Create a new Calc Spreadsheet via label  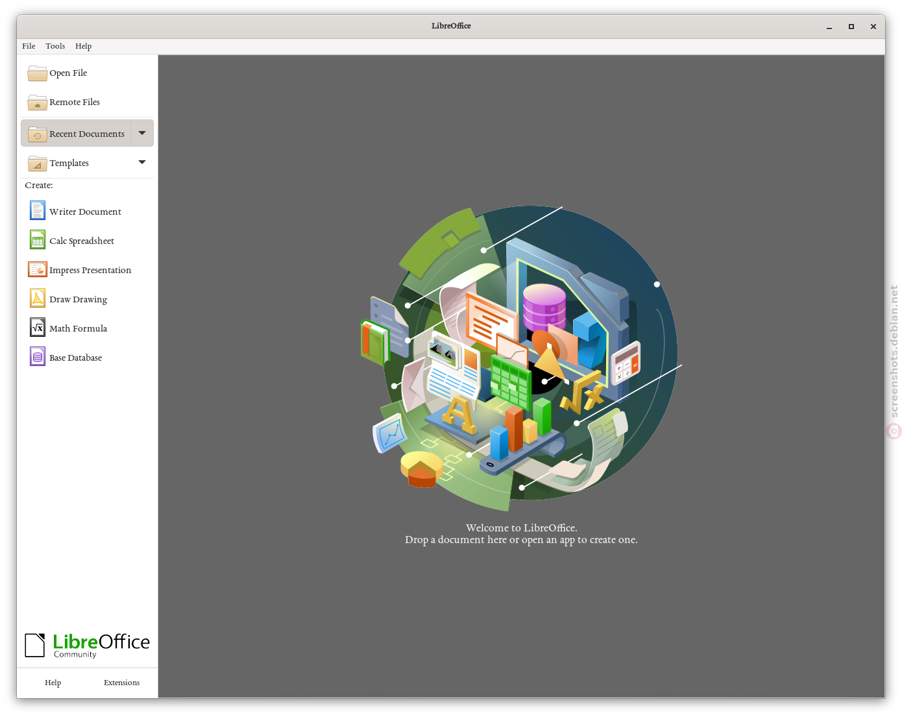[x=82, y=241]
